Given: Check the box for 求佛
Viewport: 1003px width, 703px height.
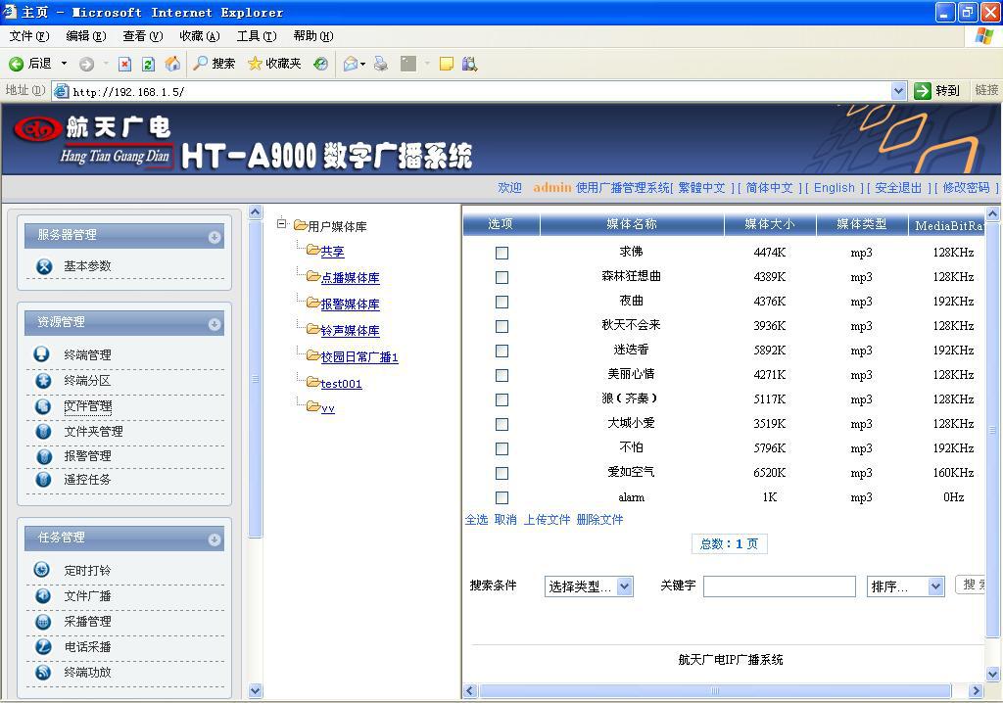Looking at the screenshot, I should click(501, 253).
